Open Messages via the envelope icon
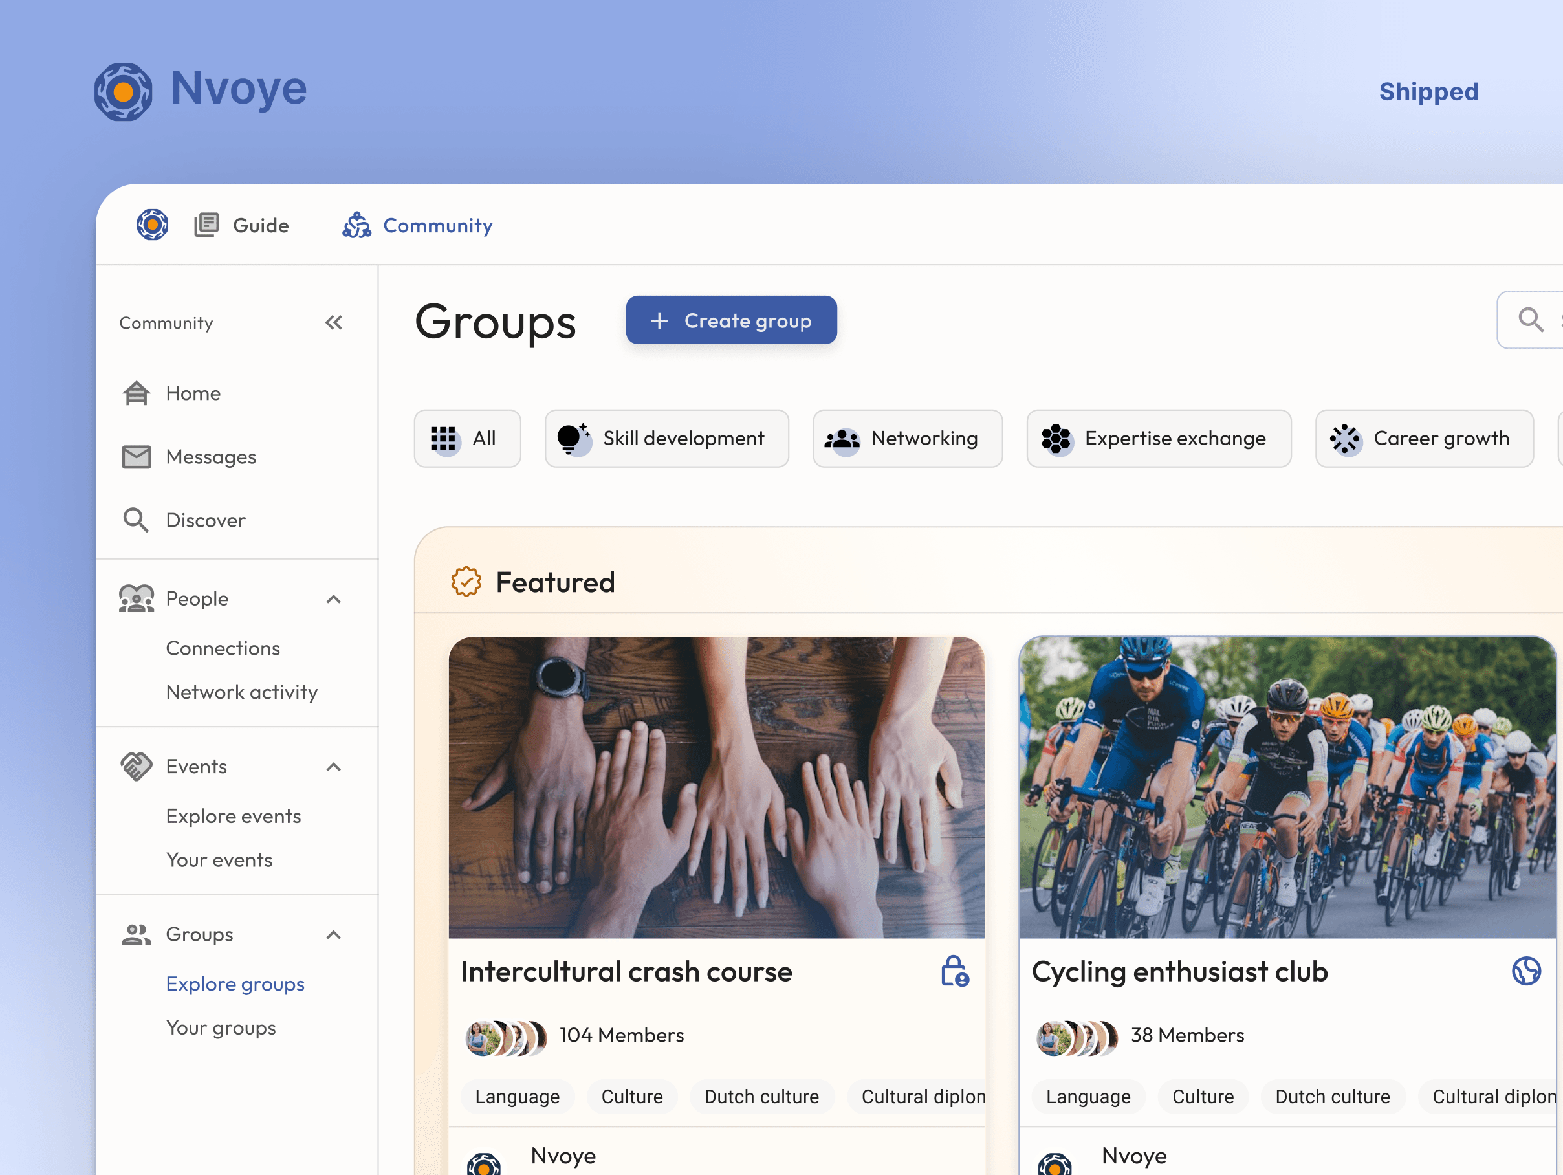 [x=137, y=457]
